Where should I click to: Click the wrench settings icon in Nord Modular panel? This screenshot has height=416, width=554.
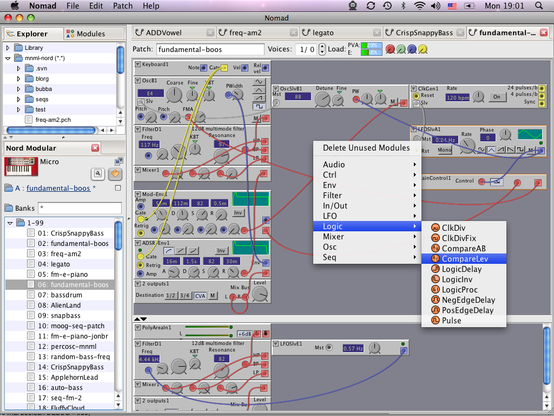[98, 173]
